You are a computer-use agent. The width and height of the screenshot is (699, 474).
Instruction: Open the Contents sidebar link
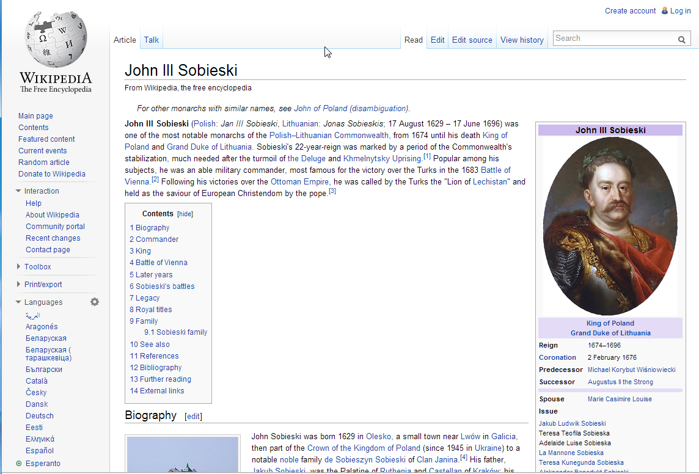pos(34,128)
